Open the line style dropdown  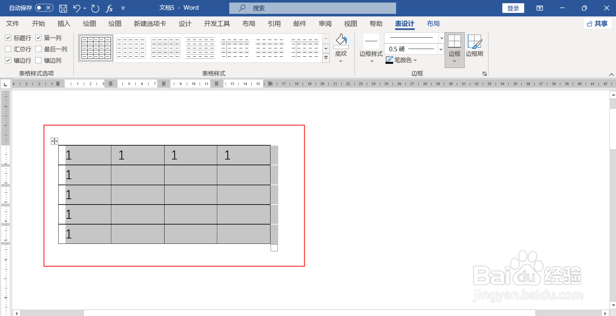(x=441, y=38)
